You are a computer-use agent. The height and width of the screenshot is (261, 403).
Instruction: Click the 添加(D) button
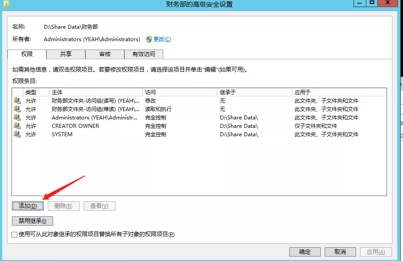[27, 206]
